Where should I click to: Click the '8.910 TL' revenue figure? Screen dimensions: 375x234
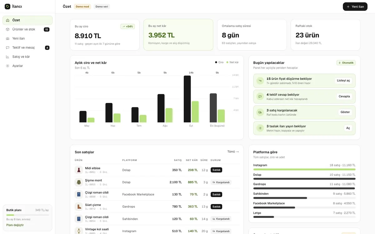(x=88, y=36)
